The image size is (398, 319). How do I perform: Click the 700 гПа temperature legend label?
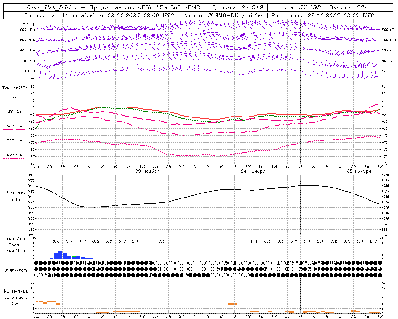coord(15,140)
